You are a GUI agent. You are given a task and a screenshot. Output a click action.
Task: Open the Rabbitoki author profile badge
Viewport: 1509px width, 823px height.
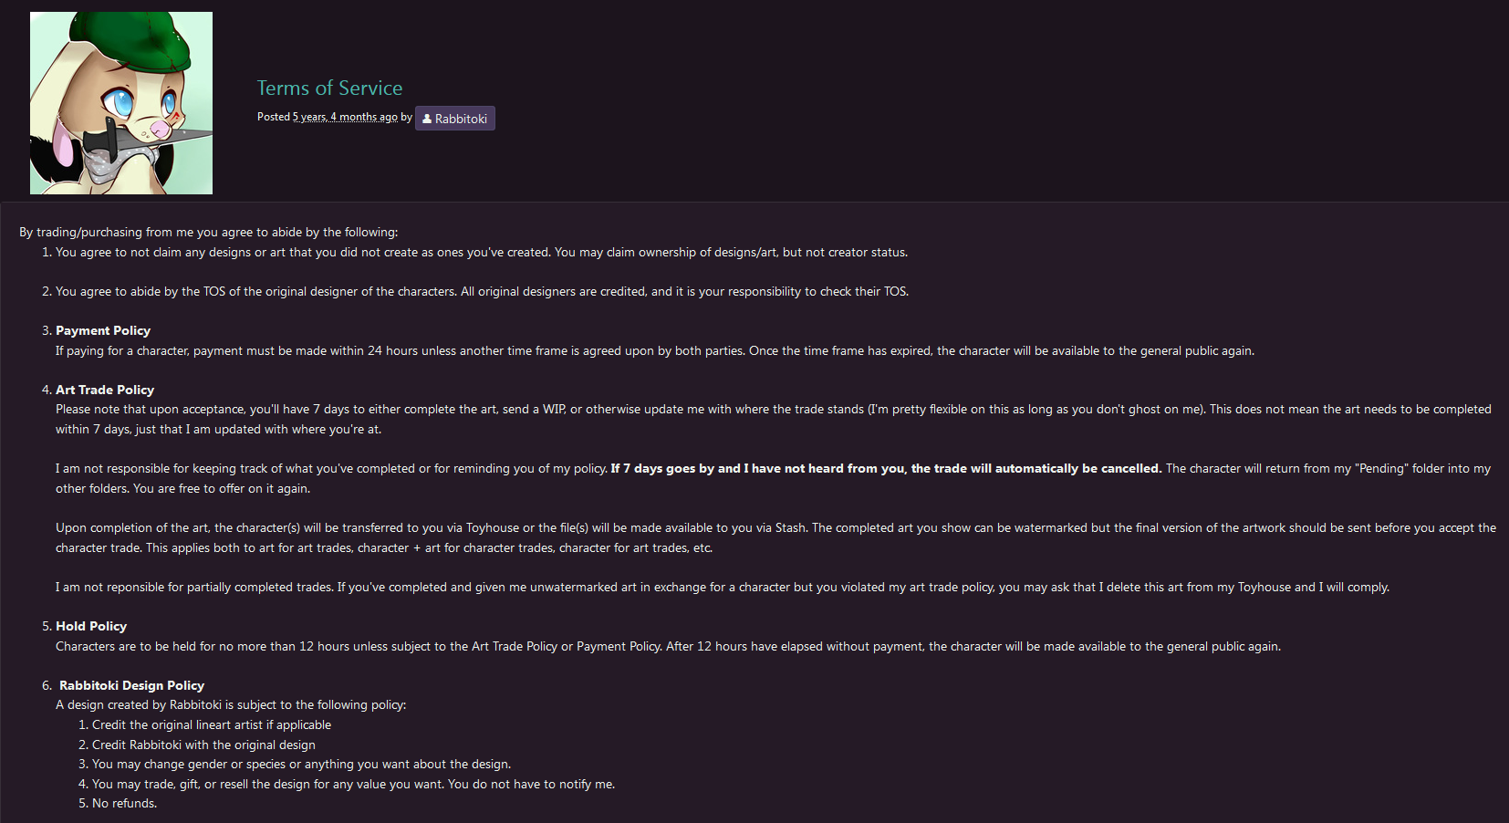tap(455, 119)
